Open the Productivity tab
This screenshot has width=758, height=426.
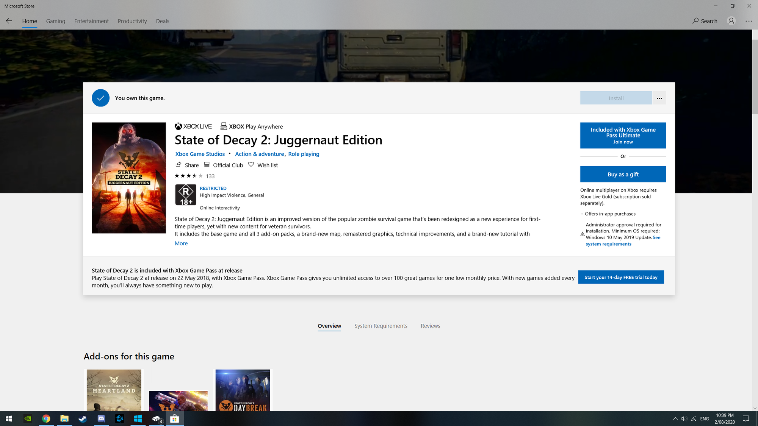[x=132, y=21]
